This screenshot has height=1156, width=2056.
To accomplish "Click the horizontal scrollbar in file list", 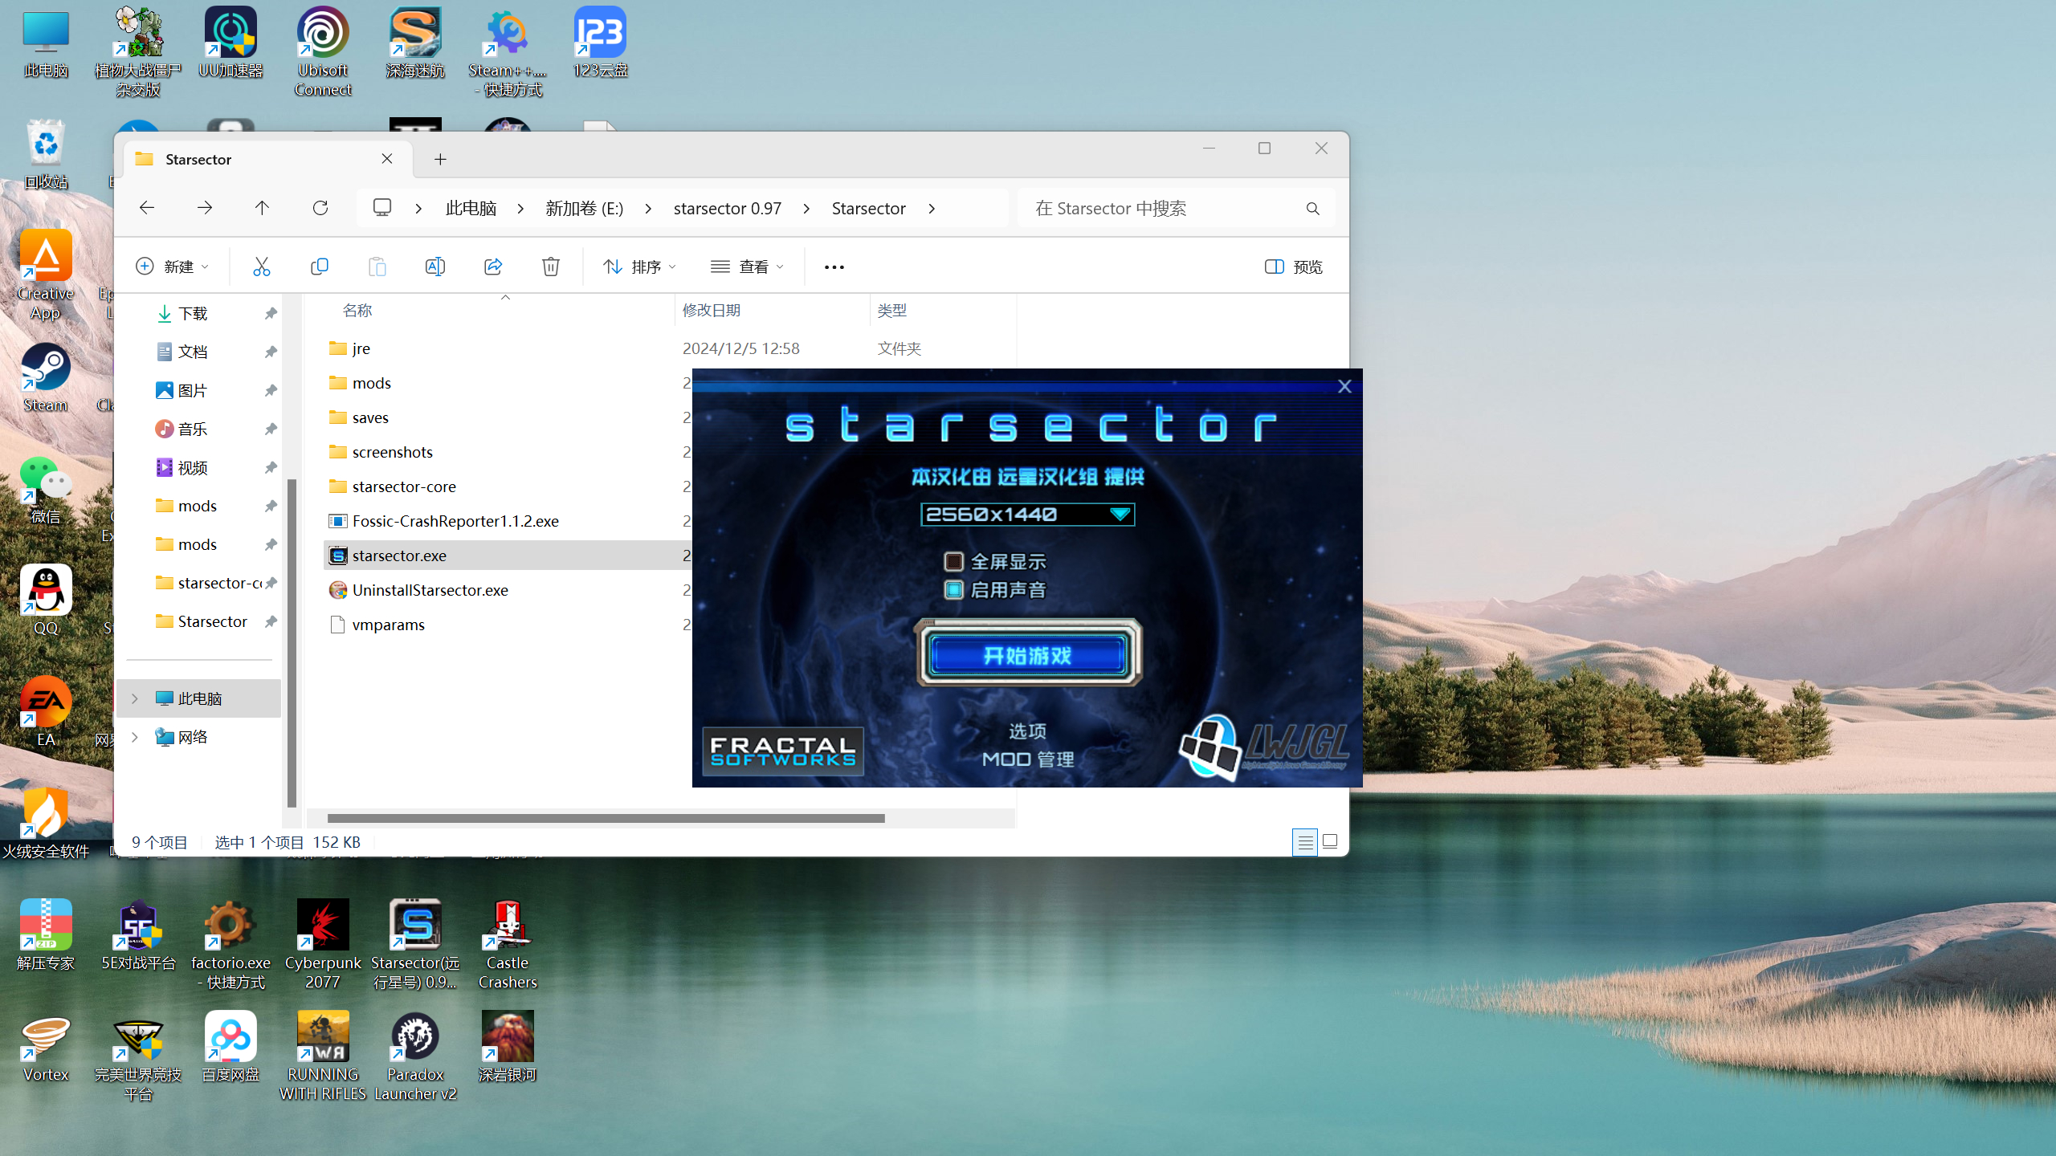I will (x=606, y=818).
